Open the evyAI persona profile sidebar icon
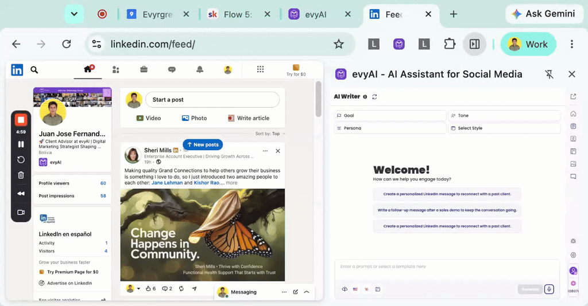588x306 pixels. [x=573, y=139]
